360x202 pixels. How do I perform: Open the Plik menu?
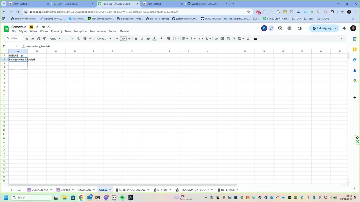pyautogui.click(x=14, y=31)
